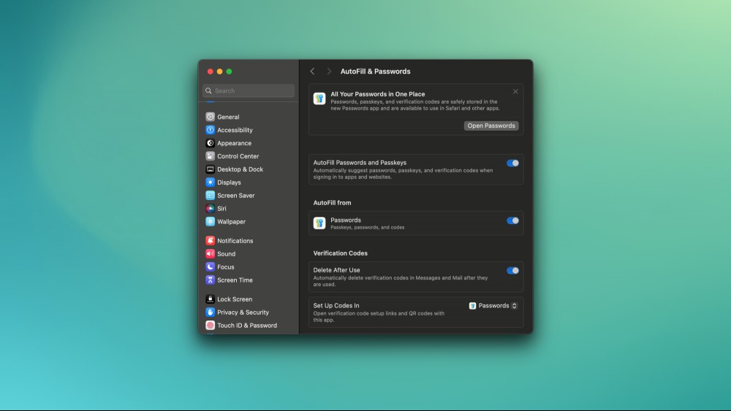731x411 pixels.
Task: Go forward with the right chevron
Action: (329, 72)
